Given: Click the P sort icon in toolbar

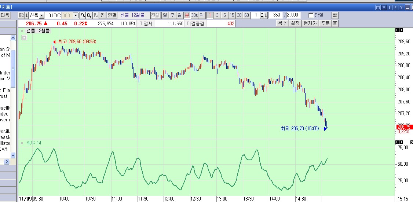Looking at the screenshot, I should (95, 15).
